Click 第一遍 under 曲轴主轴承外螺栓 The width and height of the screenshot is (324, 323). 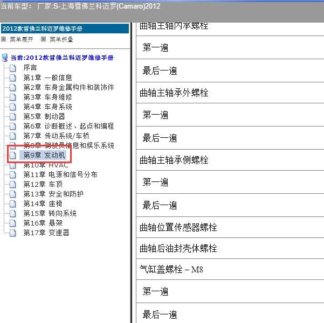tap(156, 115)
